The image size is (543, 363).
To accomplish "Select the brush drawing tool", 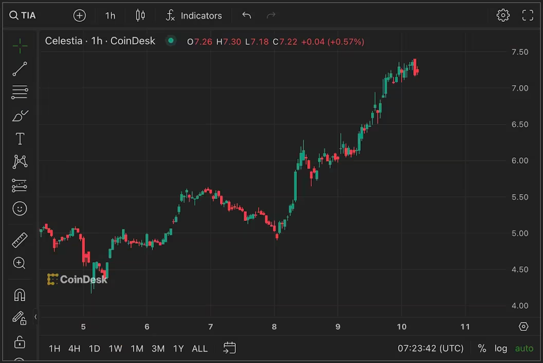I will click(x=19, y=116).
